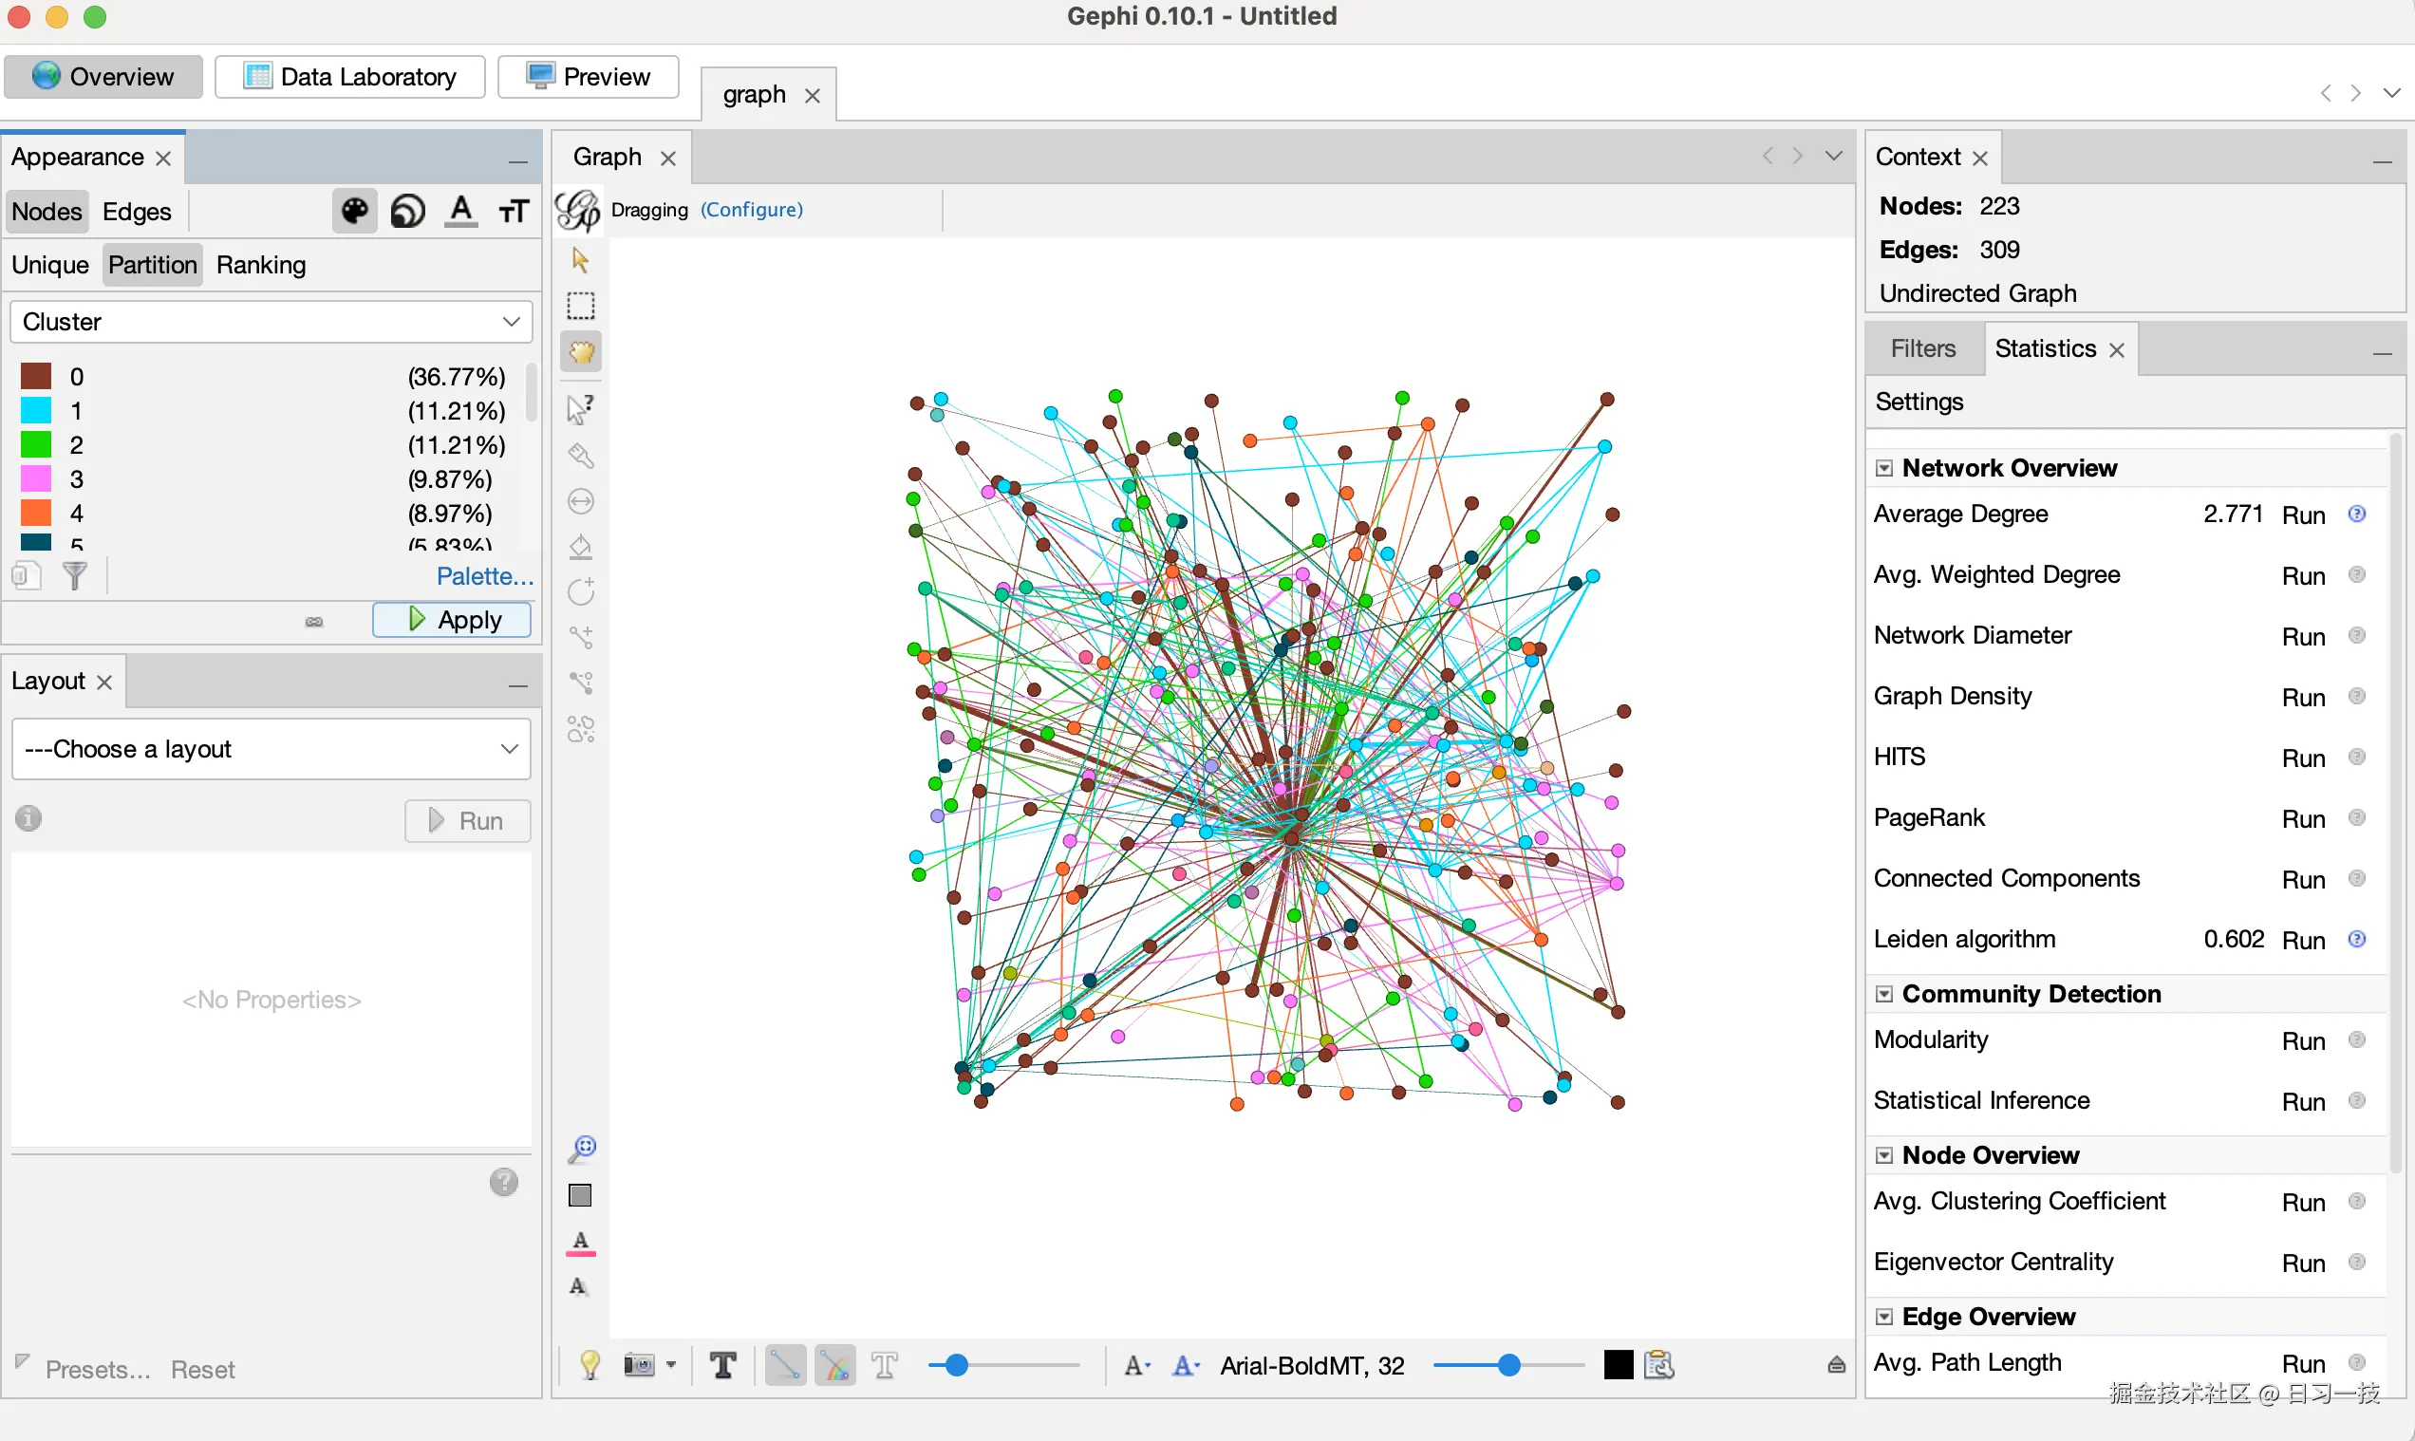
Task: Expand the bottom toolbar settings arrow
Action: pyautogui.click(x=1836, y=1365)
